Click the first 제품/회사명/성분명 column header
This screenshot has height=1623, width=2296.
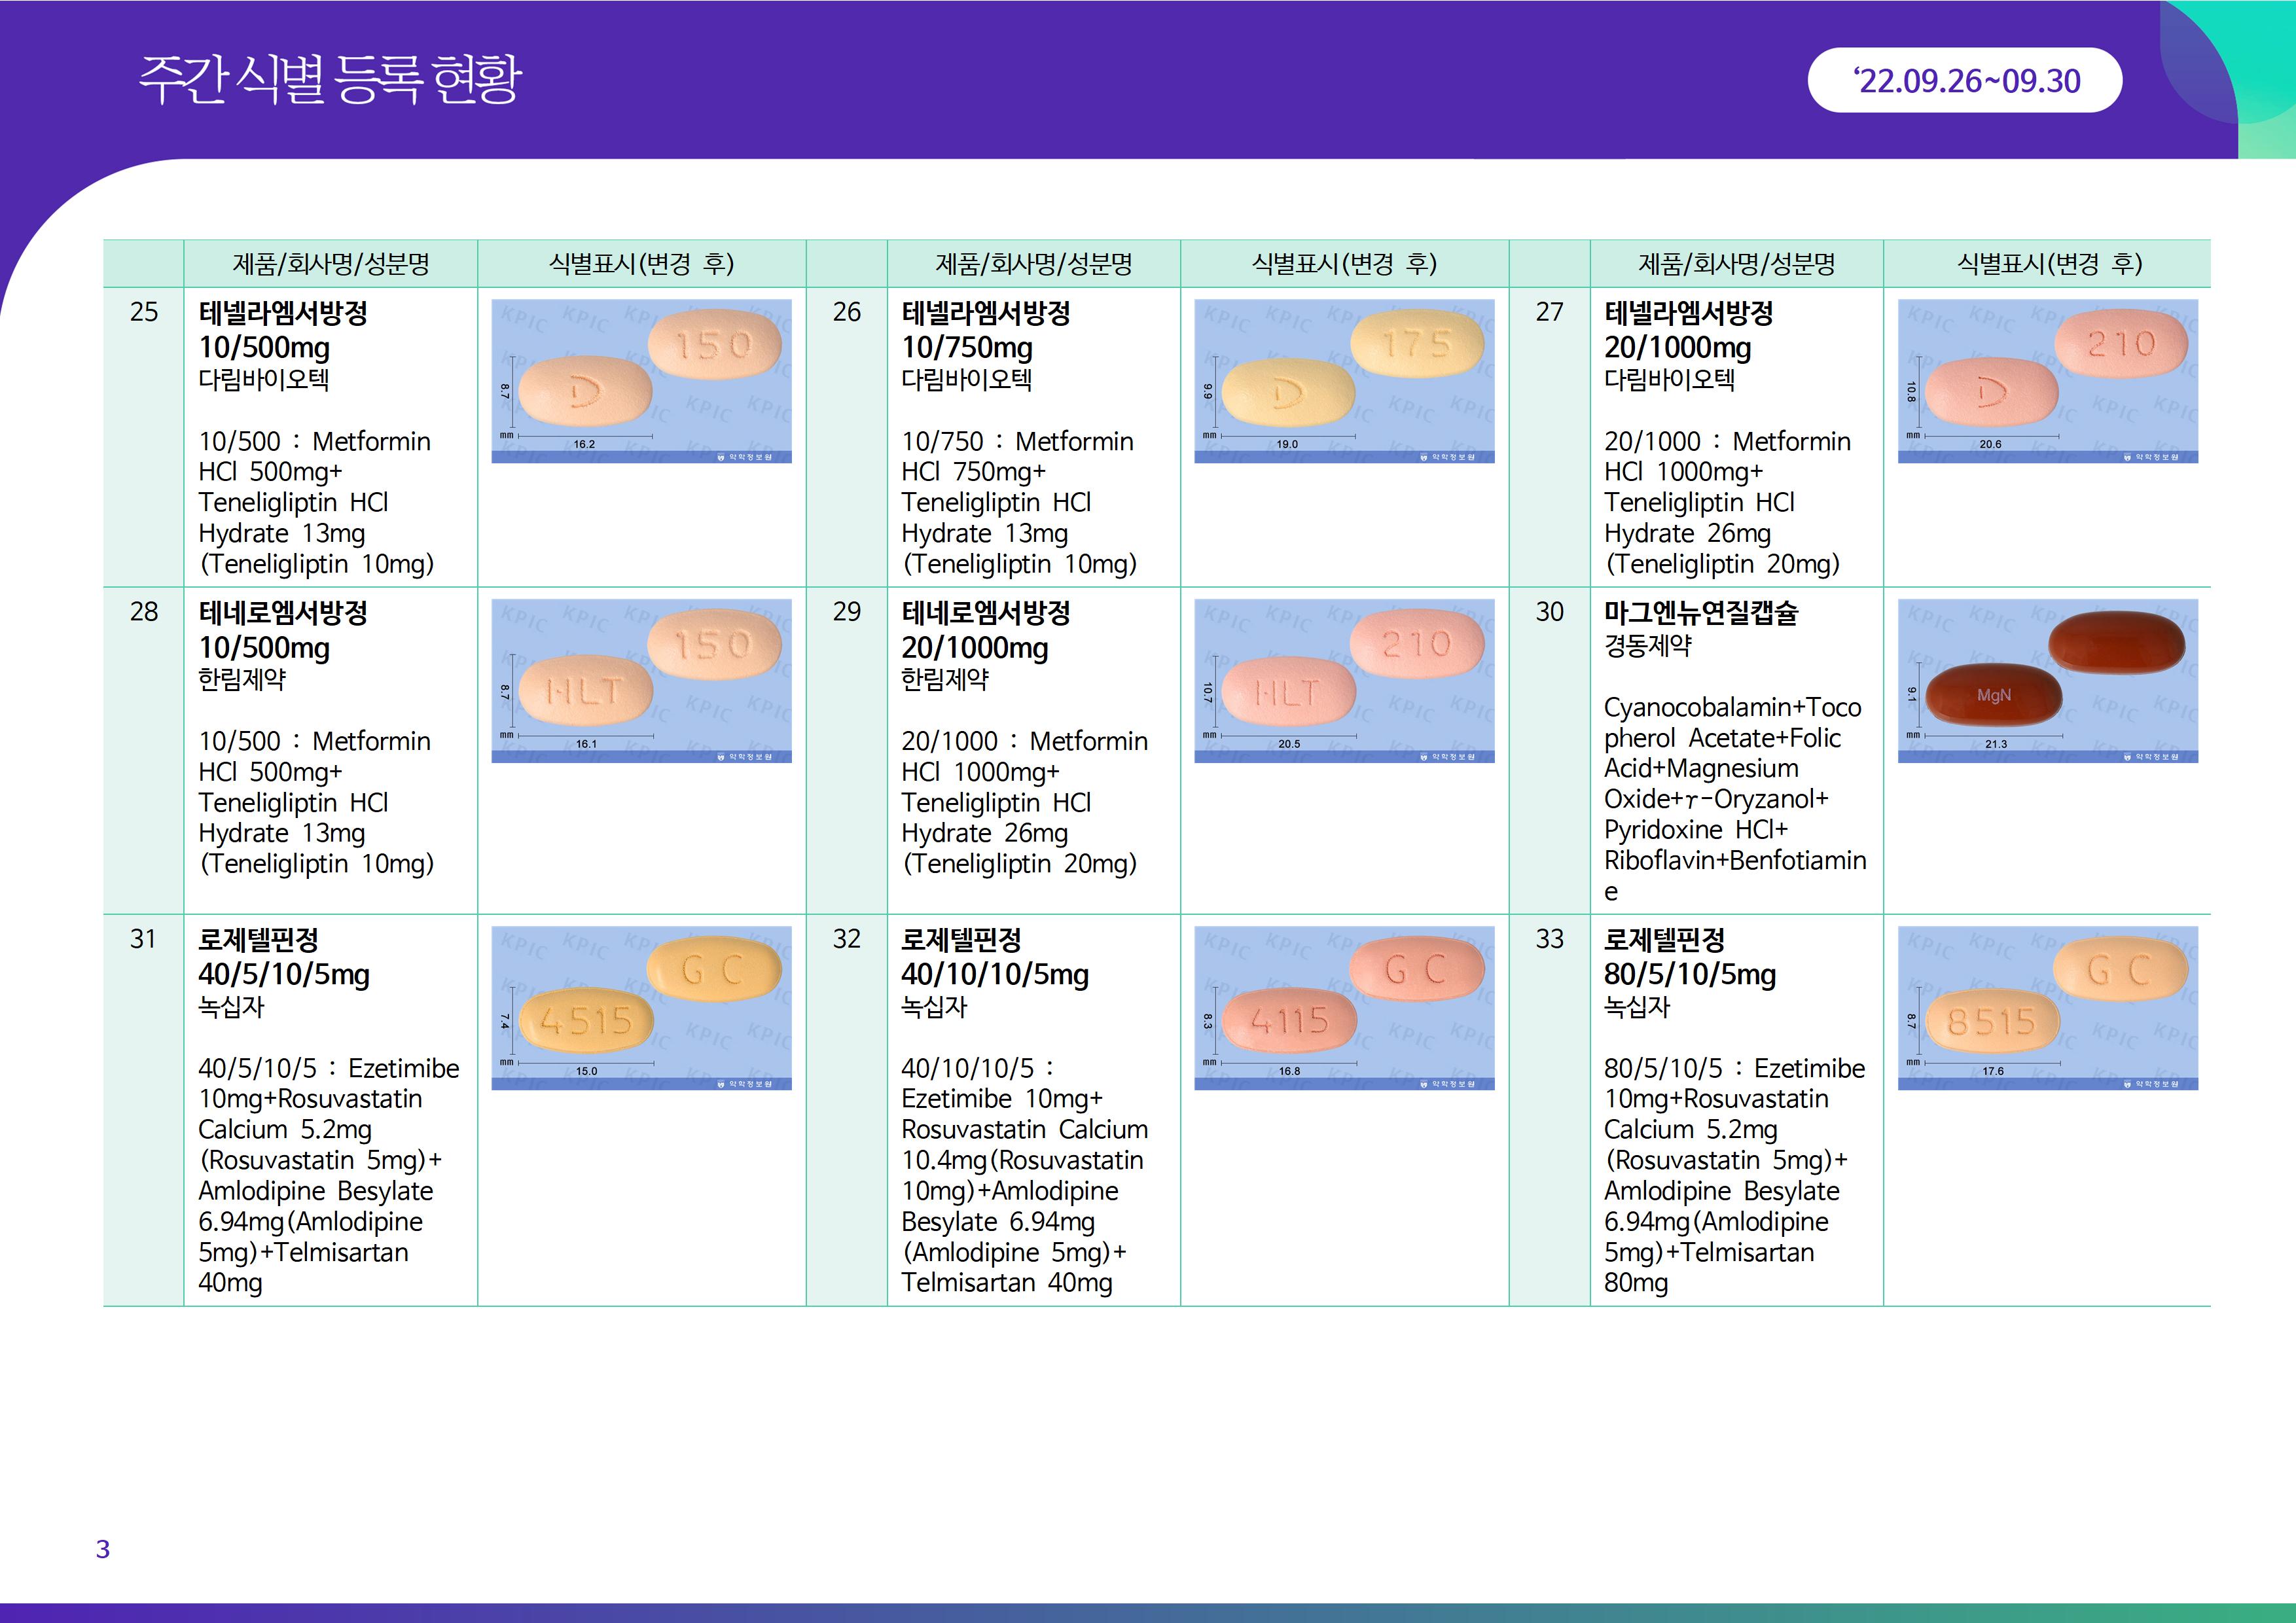click(x=331, y=264)
